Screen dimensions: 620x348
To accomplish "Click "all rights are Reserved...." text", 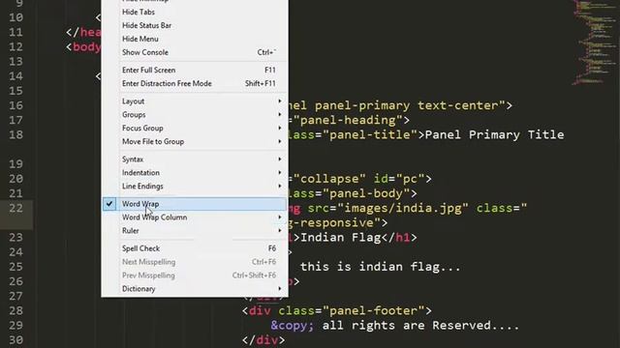I will point(420,326).
